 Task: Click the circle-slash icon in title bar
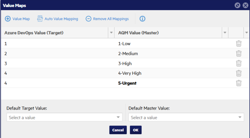point(237,5)
